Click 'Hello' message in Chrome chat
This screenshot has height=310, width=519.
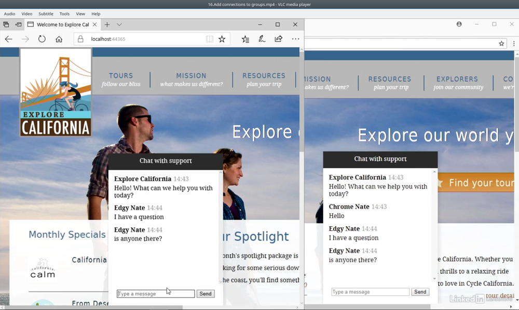click(336, 216)
